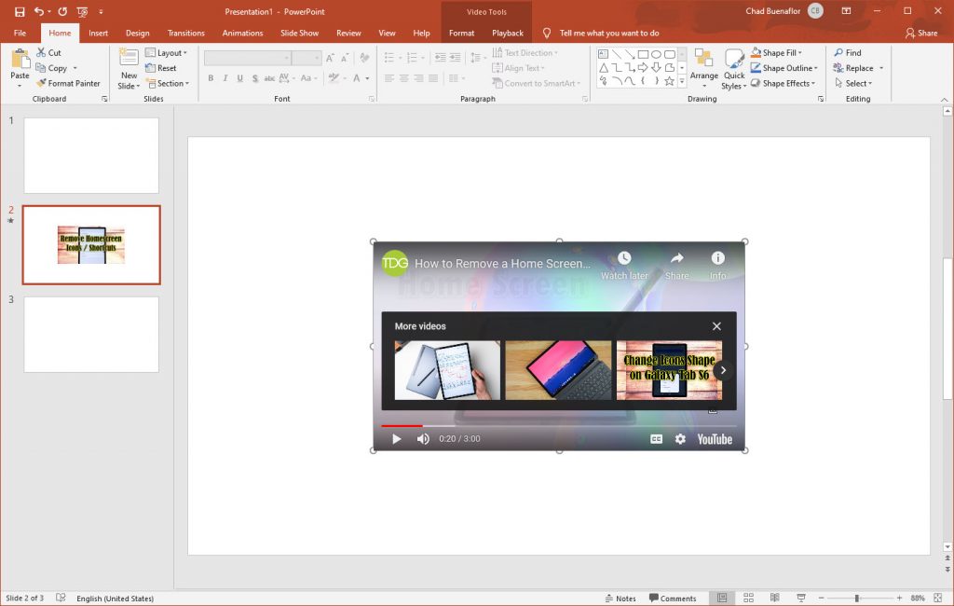Undo the last action

(x=38, y=11)
